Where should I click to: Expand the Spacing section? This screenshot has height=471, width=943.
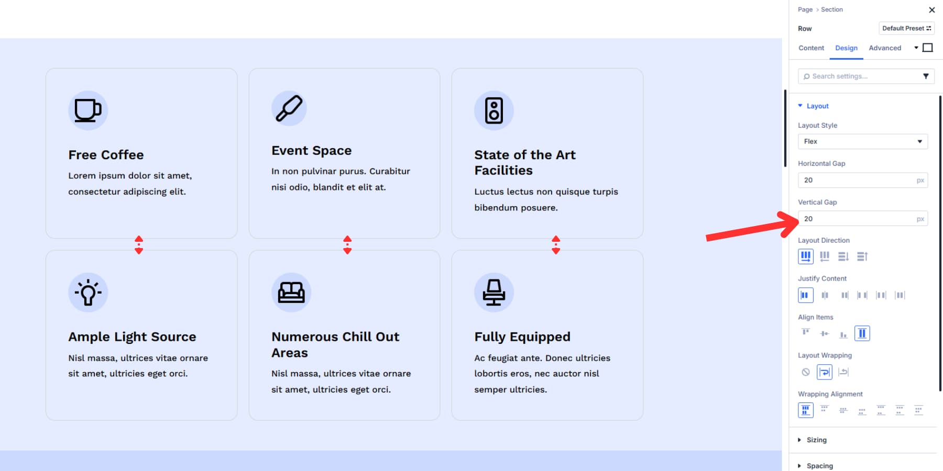click(x=819, y=466)
